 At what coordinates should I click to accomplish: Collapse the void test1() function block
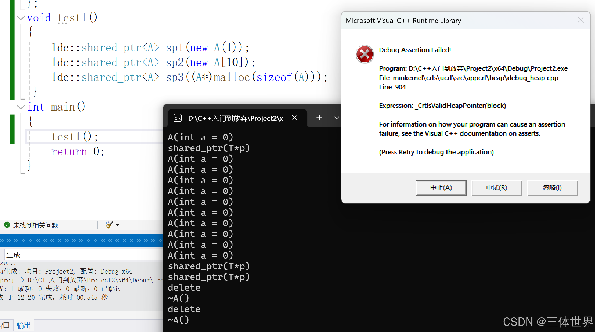(21, 18)
